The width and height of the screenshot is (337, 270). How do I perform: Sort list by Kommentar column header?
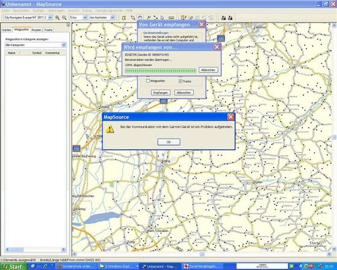[52, 53]
